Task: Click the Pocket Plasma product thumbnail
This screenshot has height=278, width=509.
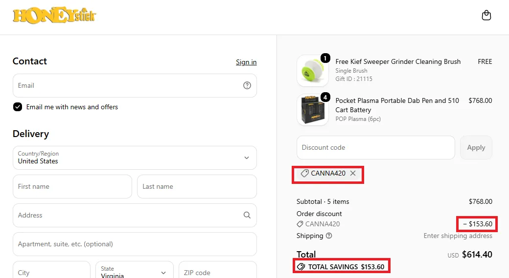Action: click(313, 110)
